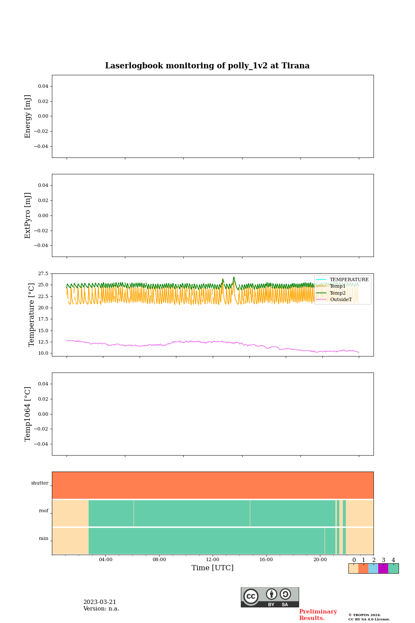Click the 27.5 tick on Temperature axis
The height and width of the screenshot is (623, 415).
pyautogui.click(x=43, y=273)
